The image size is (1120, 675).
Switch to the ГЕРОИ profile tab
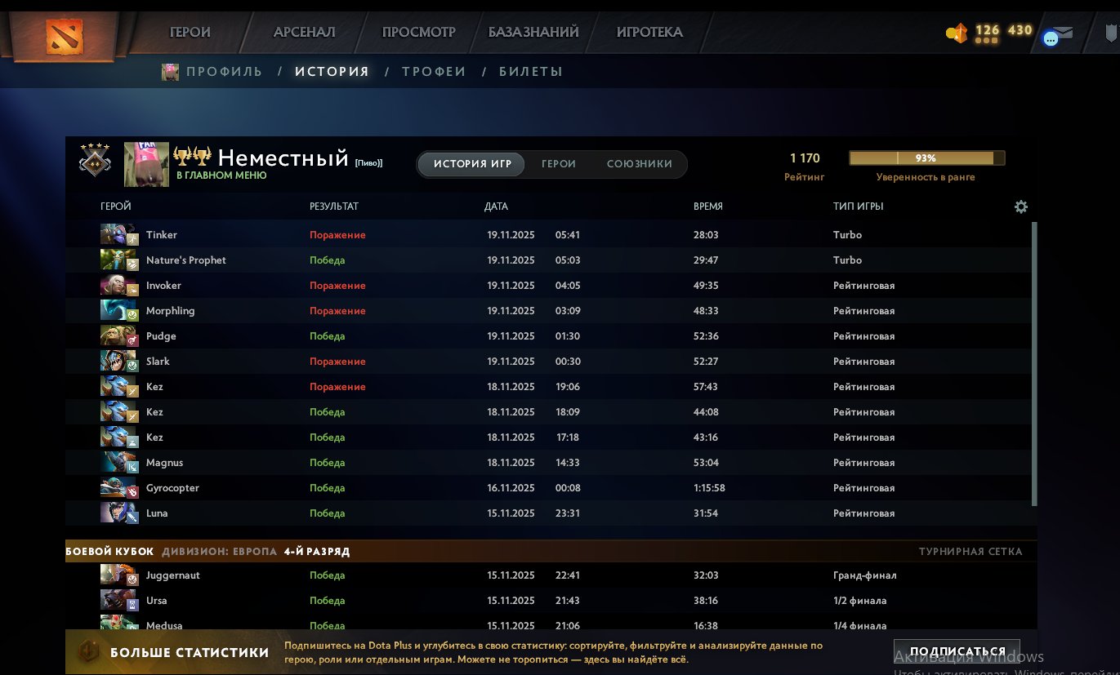559,163
